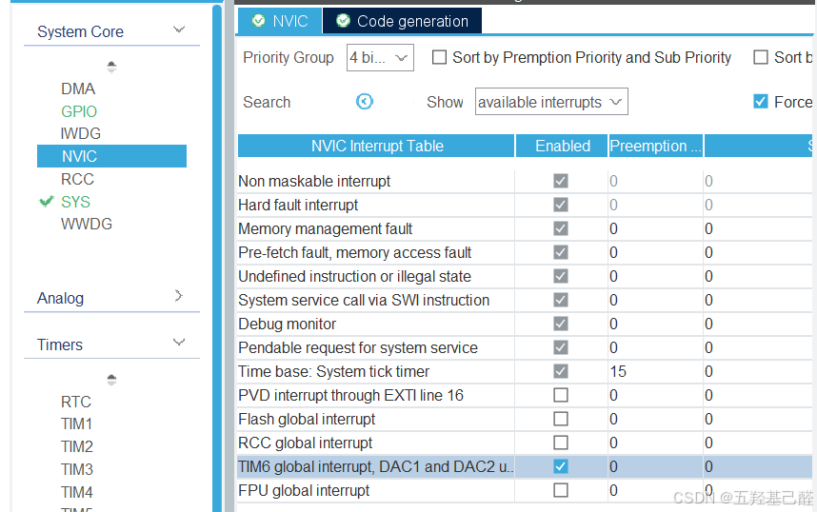
Task: Click the Enabled column header
Action: [562, 146]
